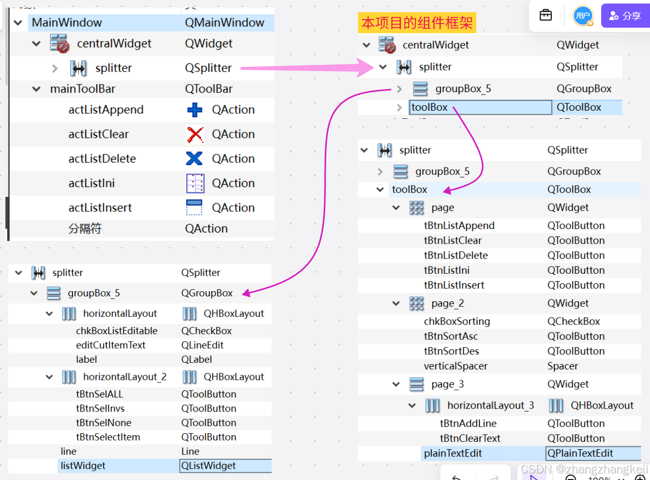The image size is (650, 480).
Task: Select the tBtnSelALL row
Action: (x=140, y=394)
